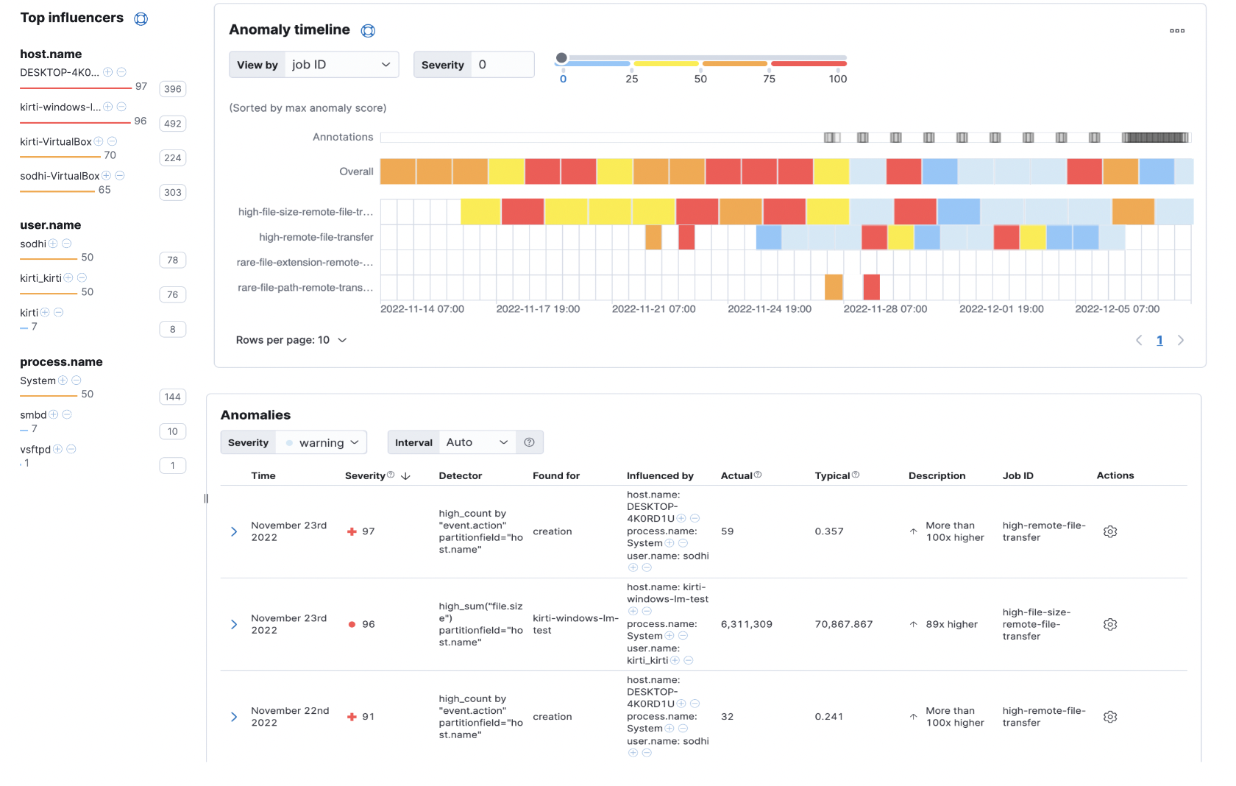The image size is (1236, 786).
Task: Open the actions gear for the kirti-windows-lm-test anomaly
Action: (x=1110, y=624)
